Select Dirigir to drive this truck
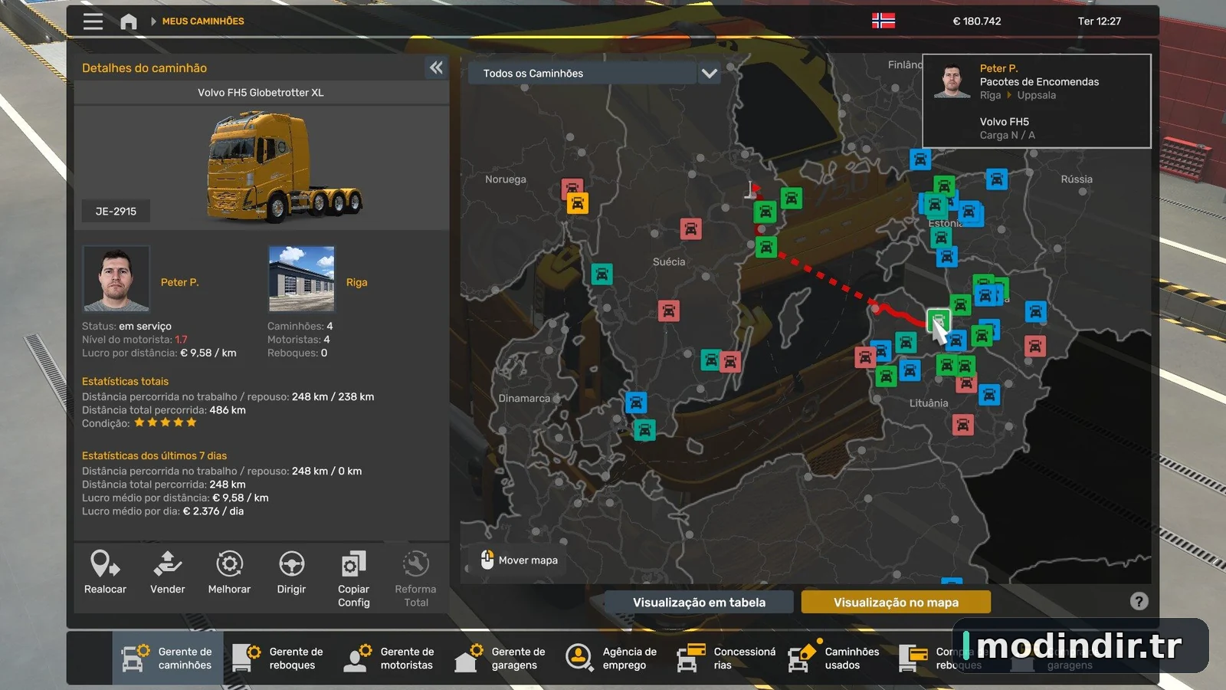Image resolution: width=1226 pixels, height=690 pixels. pos(291,573)
